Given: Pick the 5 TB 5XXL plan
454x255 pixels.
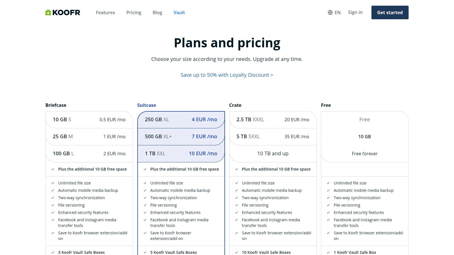Looking at the screenshot, I should [x=273, y=137].
